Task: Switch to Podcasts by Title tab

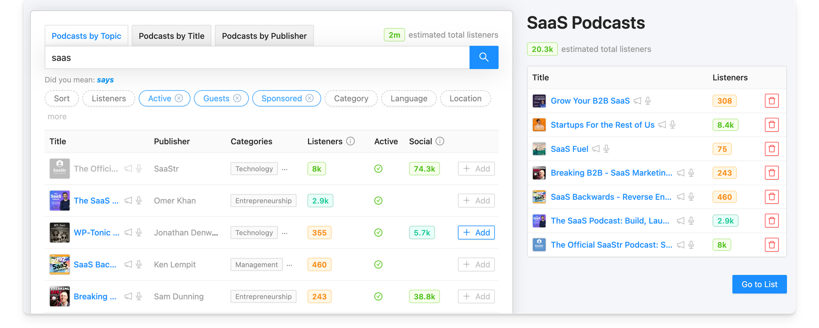Action: (x=171, y=36)
